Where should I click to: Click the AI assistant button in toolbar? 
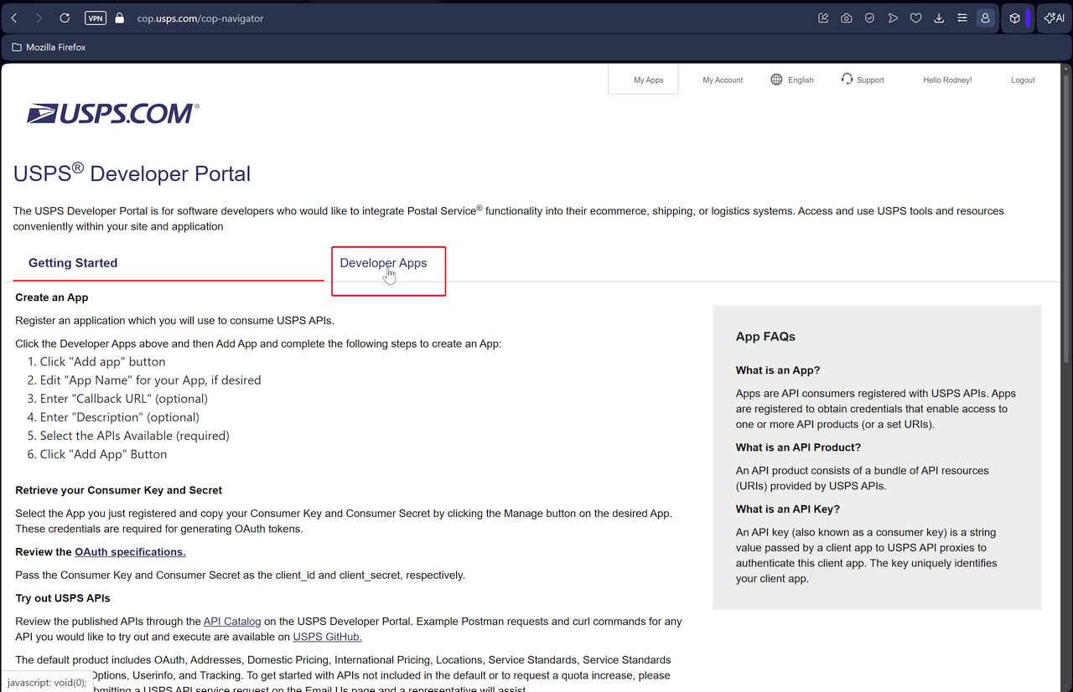(1054, 18)
